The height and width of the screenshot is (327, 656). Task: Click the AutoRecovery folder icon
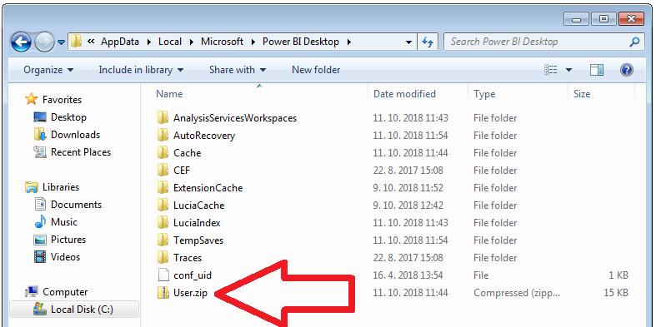[163, 136]
